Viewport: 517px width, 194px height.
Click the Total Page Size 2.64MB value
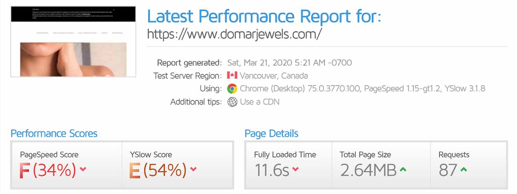(368, 170)
